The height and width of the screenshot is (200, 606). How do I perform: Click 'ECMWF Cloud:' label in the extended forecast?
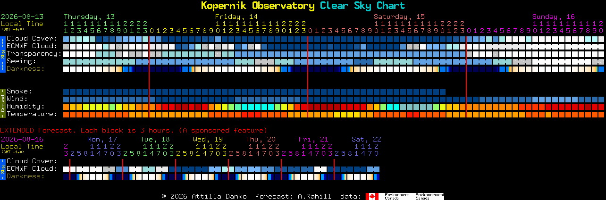coord(32,169)
